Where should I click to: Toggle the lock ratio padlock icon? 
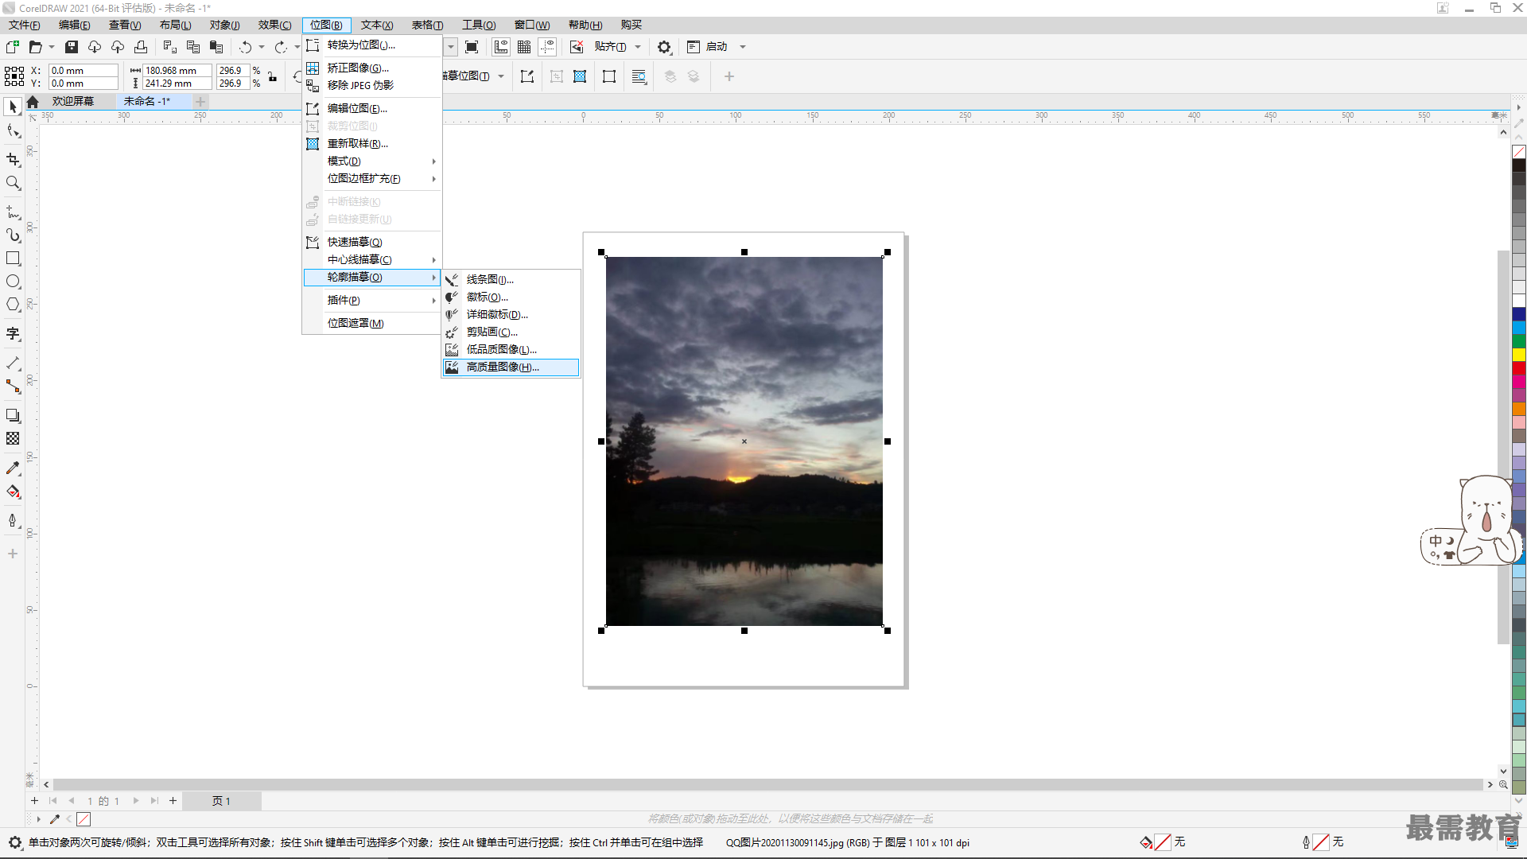(x=272, y=76)
